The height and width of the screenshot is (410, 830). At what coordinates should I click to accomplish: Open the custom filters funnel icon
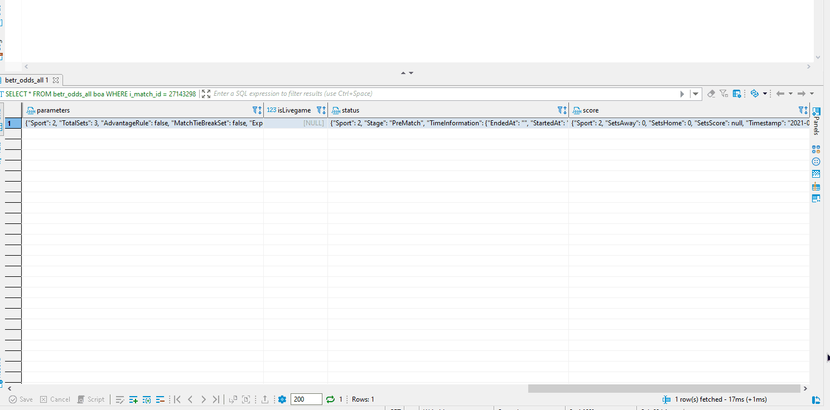pyautogui.click(x=723, y=94)
